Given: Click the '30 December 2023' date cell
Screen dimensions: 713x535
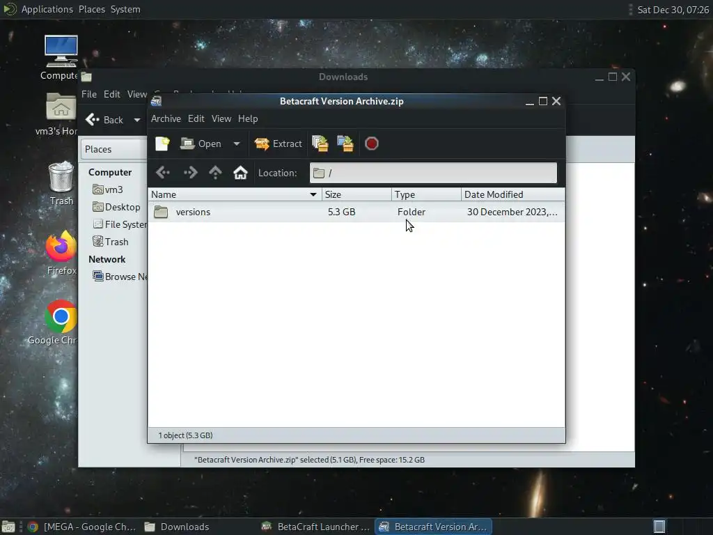Looking at the screenshot, I should click(x=512, y=212).
